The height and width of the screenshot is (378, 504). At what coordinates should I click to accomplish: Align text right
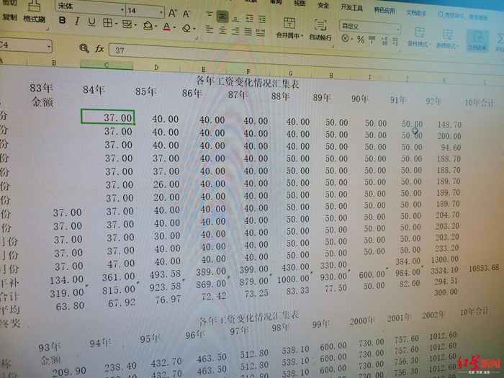235,31
